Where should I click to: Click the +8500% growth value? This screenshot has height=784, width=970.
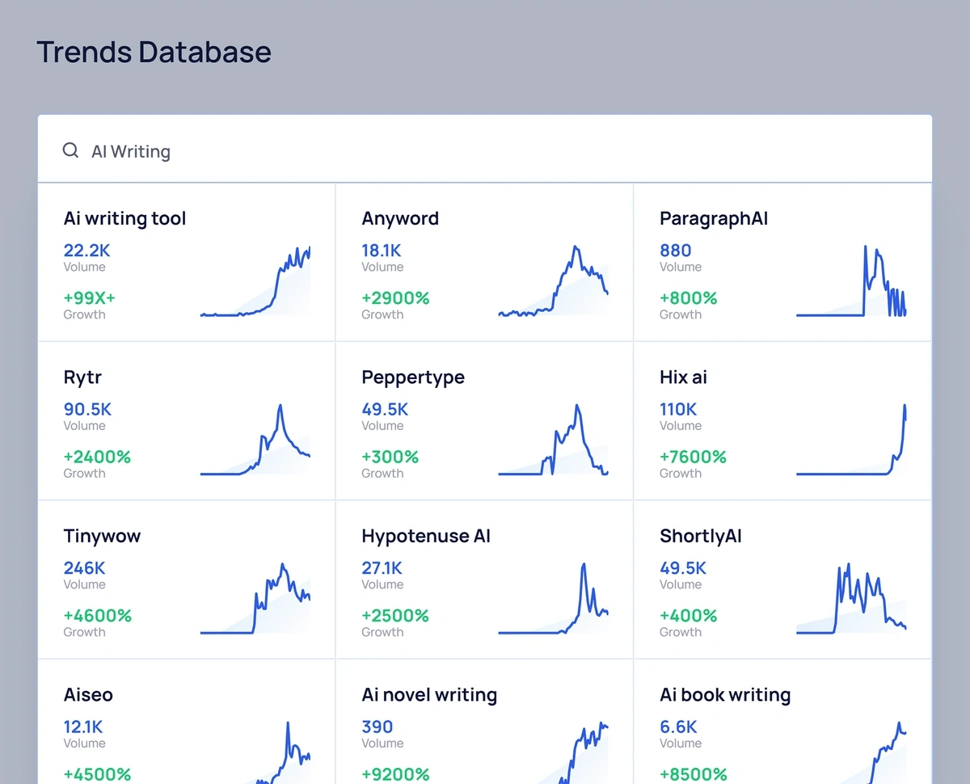coord(694,774)
